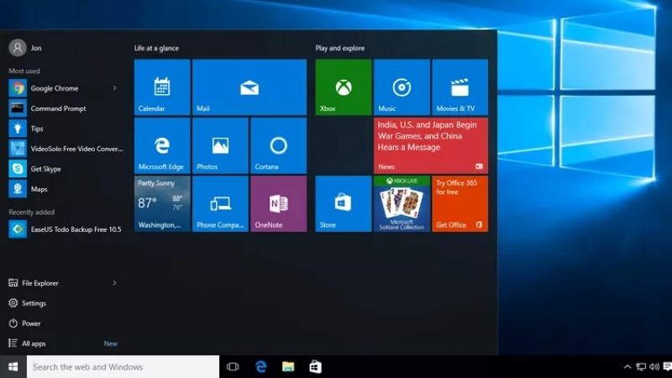Image resolution: width=672 pixels, height=378 pixels.
Task: Launch Microsoft Solitaire Collection tile
Action: 402,203
